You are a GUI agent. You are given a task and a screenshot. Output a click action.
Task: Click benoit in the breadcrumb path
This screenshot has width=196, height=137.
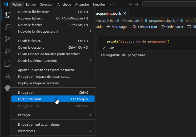115,21
